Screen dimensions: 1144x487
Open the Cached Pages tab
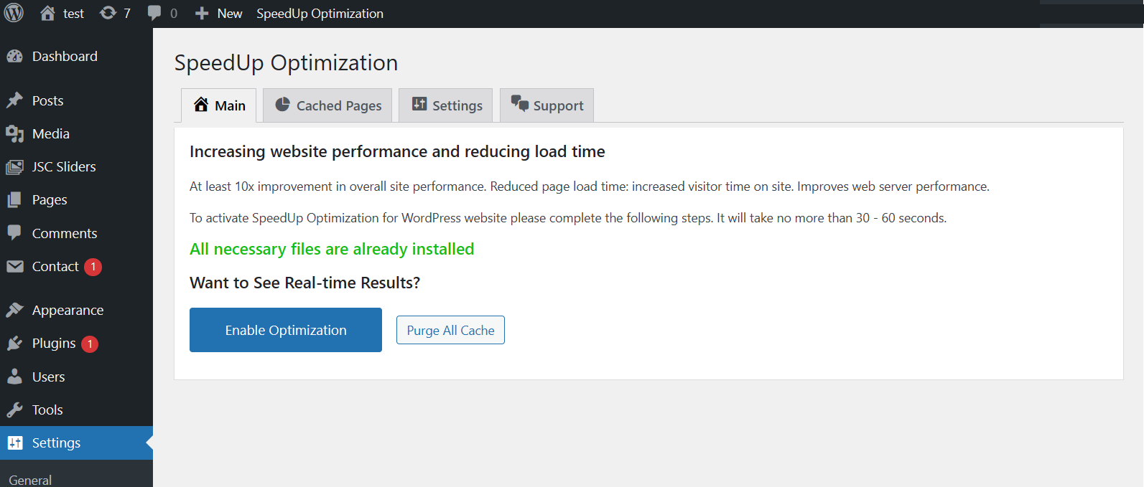point(327,105)
